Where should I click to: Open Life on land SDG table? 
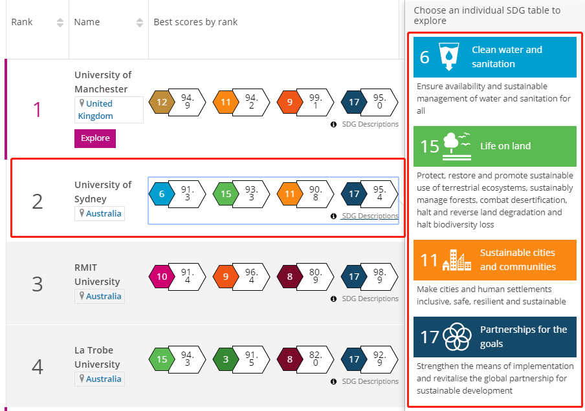pos(494,146)
